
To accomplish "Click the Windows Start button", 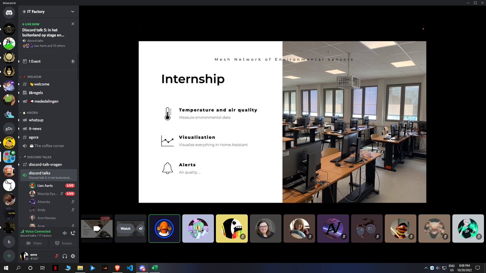I will coord(6,268).
